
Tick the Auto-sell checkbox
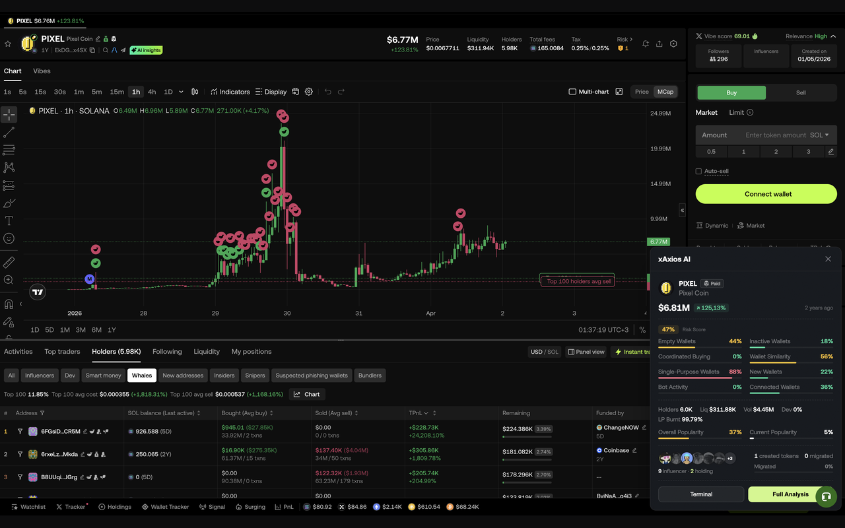click(x=698, y=171)
